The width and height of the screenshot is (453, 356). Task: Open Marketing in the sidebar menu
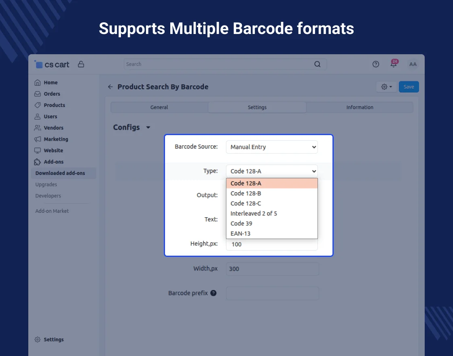(56, 139)
